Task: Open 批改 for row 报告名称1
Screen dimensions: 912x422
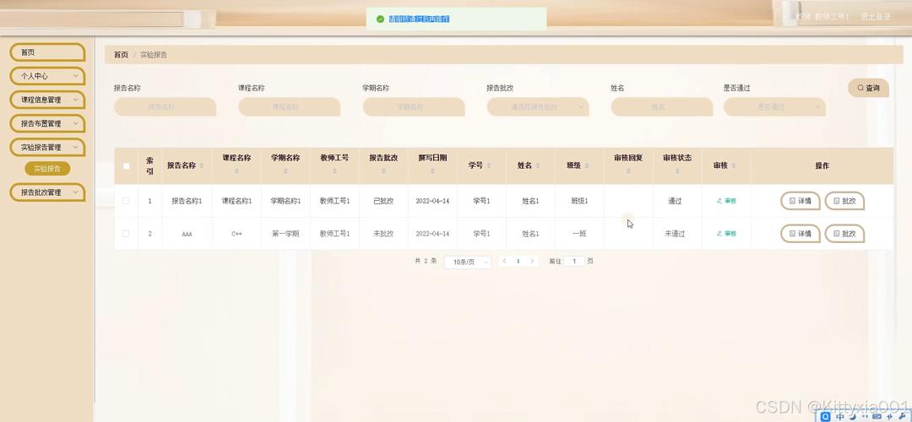Action: point(844,201)
